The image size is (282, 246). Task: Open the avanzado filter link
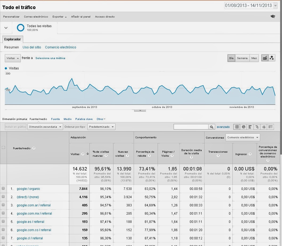(x=223, y=127)
